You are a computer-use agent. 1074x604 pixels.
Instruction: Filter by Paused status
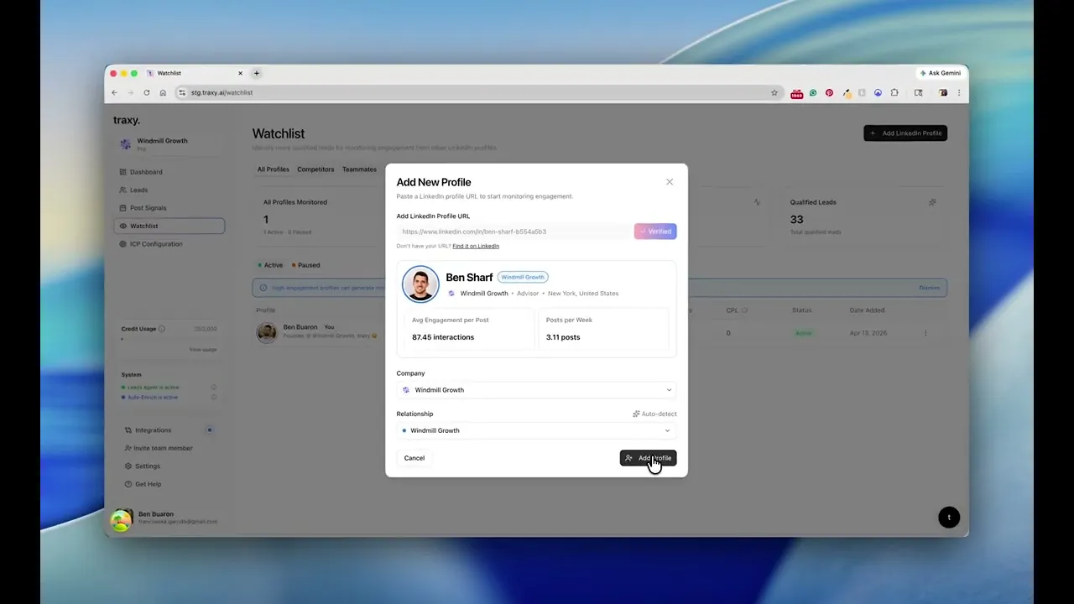click(x=306, y=265)
